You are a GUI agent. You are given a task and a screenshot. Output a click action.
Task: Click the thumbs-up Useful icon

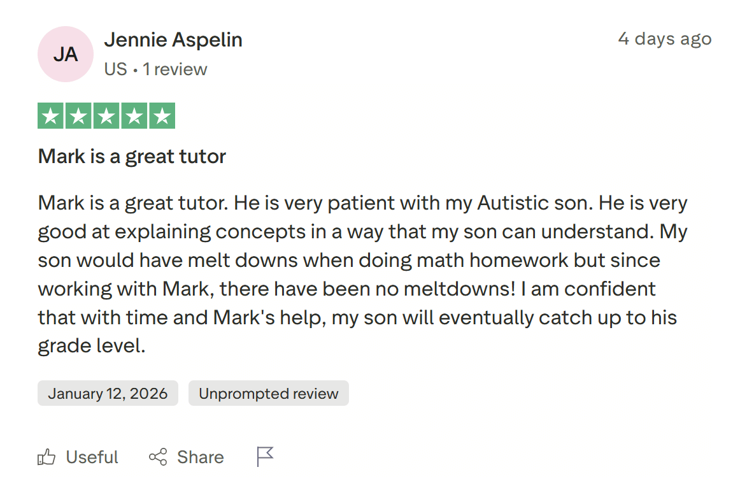pos(48,457)
